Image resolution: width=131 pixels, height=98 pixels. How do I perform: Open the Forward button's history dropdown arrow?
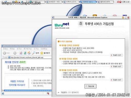tap(18, 53)
